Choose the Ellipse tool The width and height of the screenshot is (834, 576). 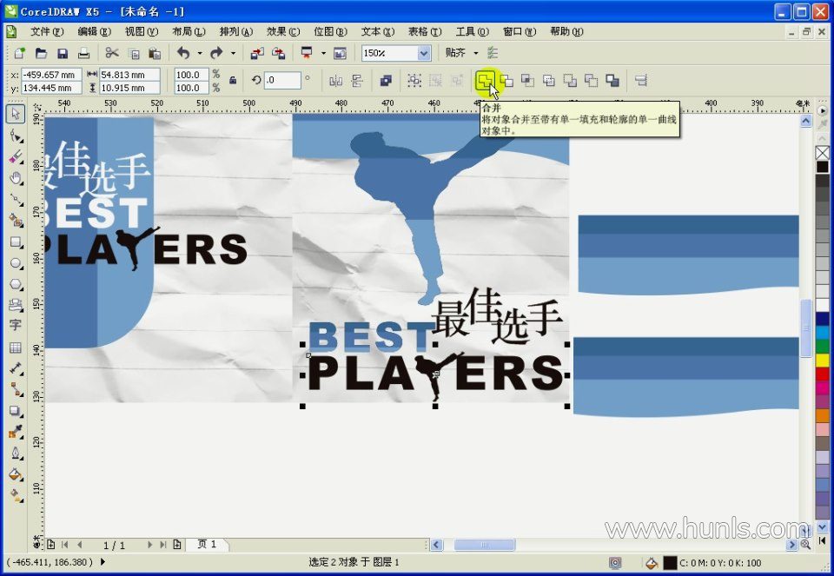pos(16,262)
